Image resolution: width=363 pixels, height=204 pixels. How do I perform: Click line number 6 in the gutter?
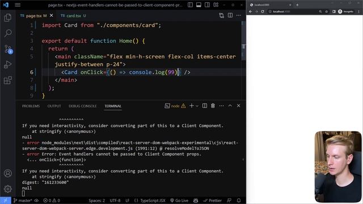(x=32, y=73)
